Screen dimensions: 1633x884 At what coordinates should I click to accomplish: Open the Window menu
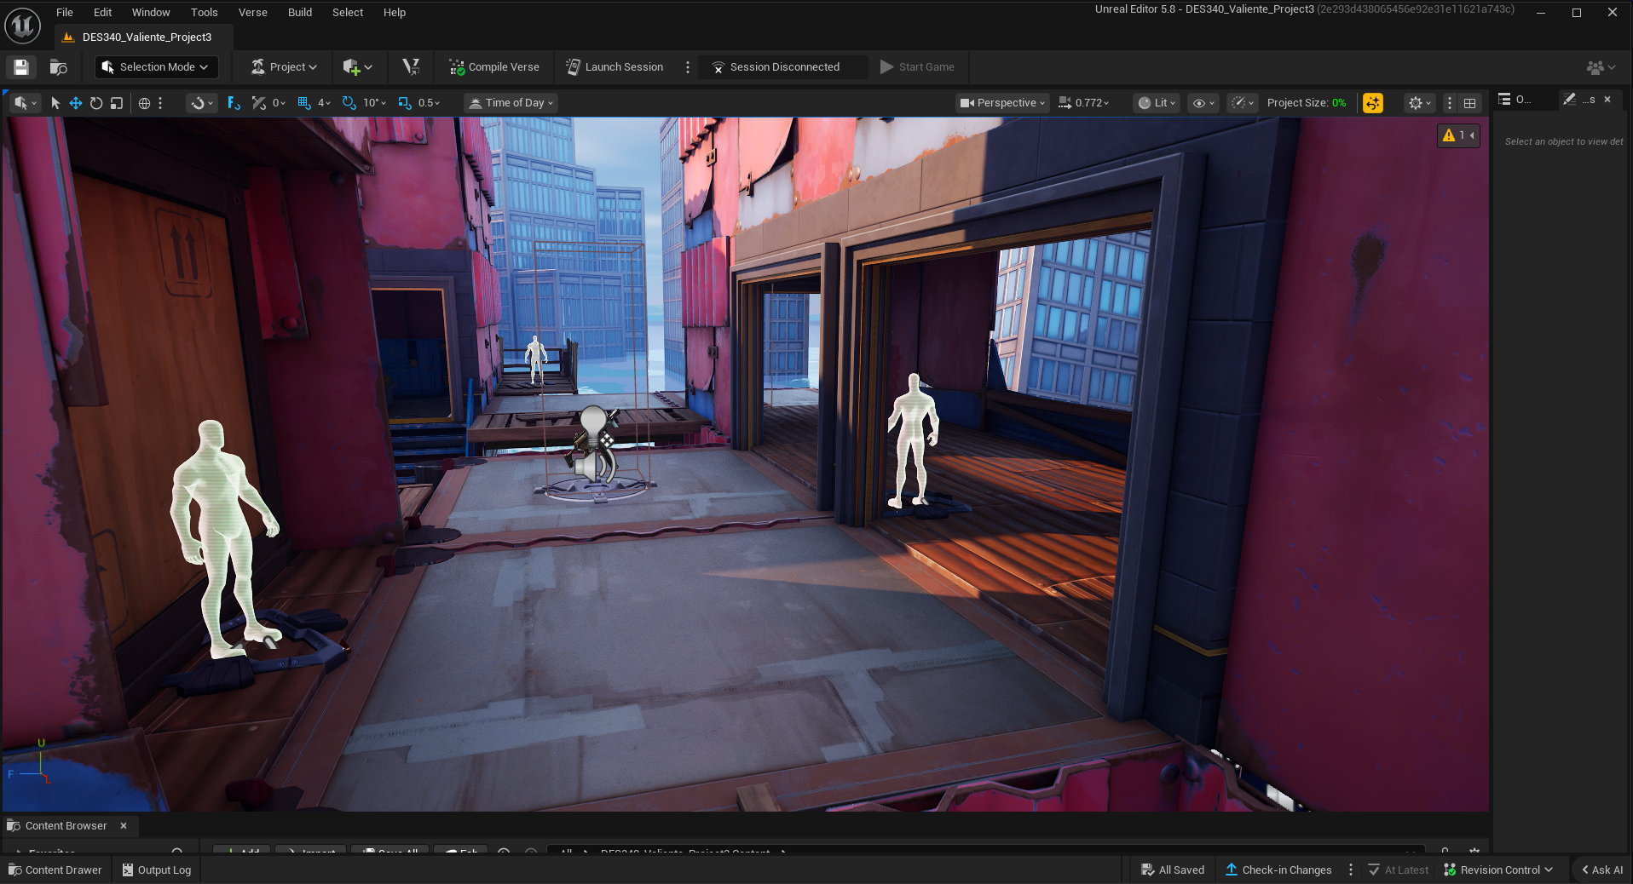pyautogui.click(x=151, y=13)
